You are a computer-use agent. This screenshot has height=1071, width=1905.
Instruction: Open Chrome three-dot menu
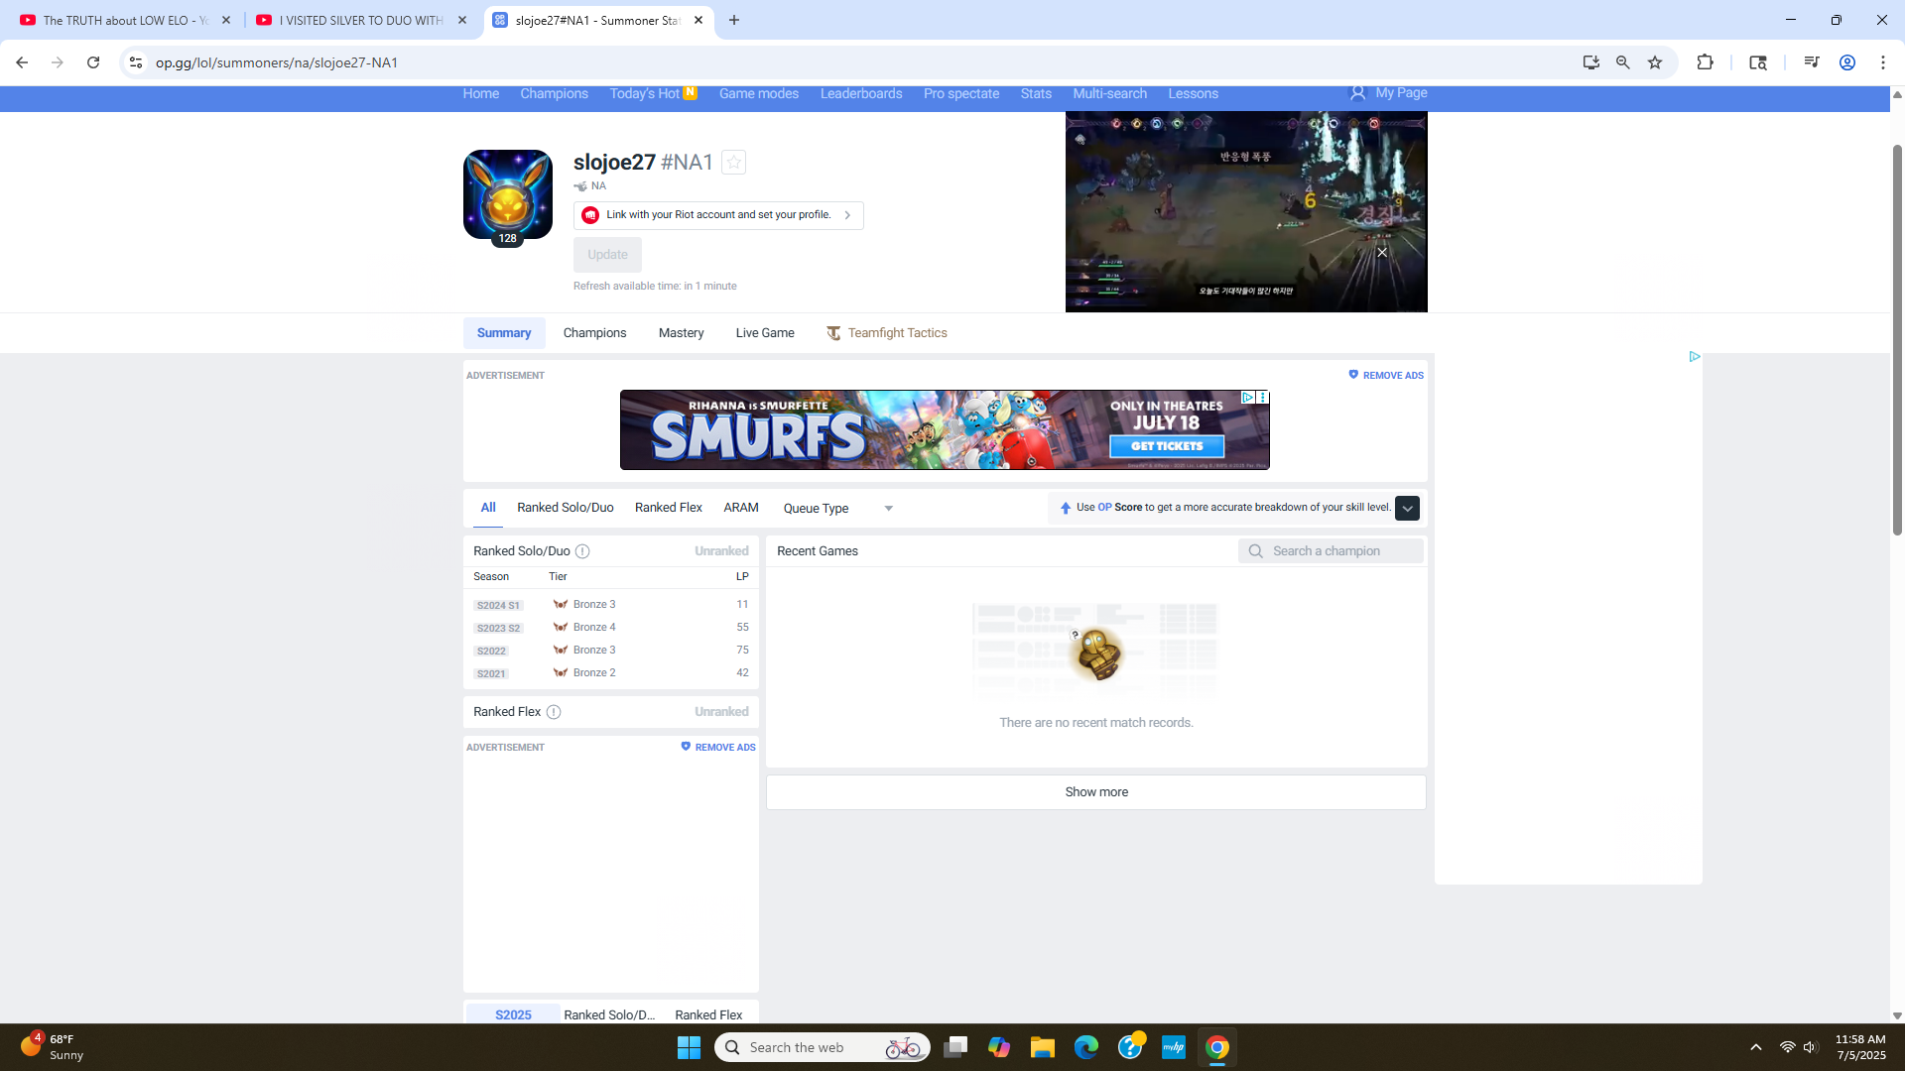click(x=1883, y=62)
